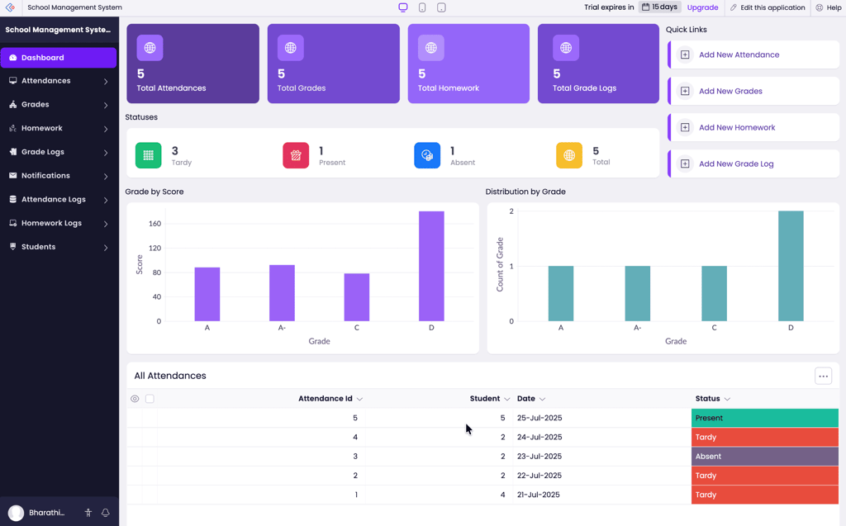Toggle the select-all checkbox in the attendances table

point(150,398)
